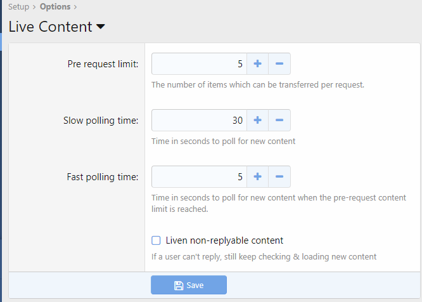Click into the Fast polling time field
Viewport: 422px width, 302px height.
coord(199,177)
